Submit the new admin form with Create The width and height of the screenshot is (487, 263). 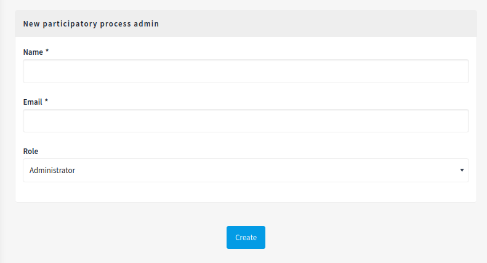point(246,238)
